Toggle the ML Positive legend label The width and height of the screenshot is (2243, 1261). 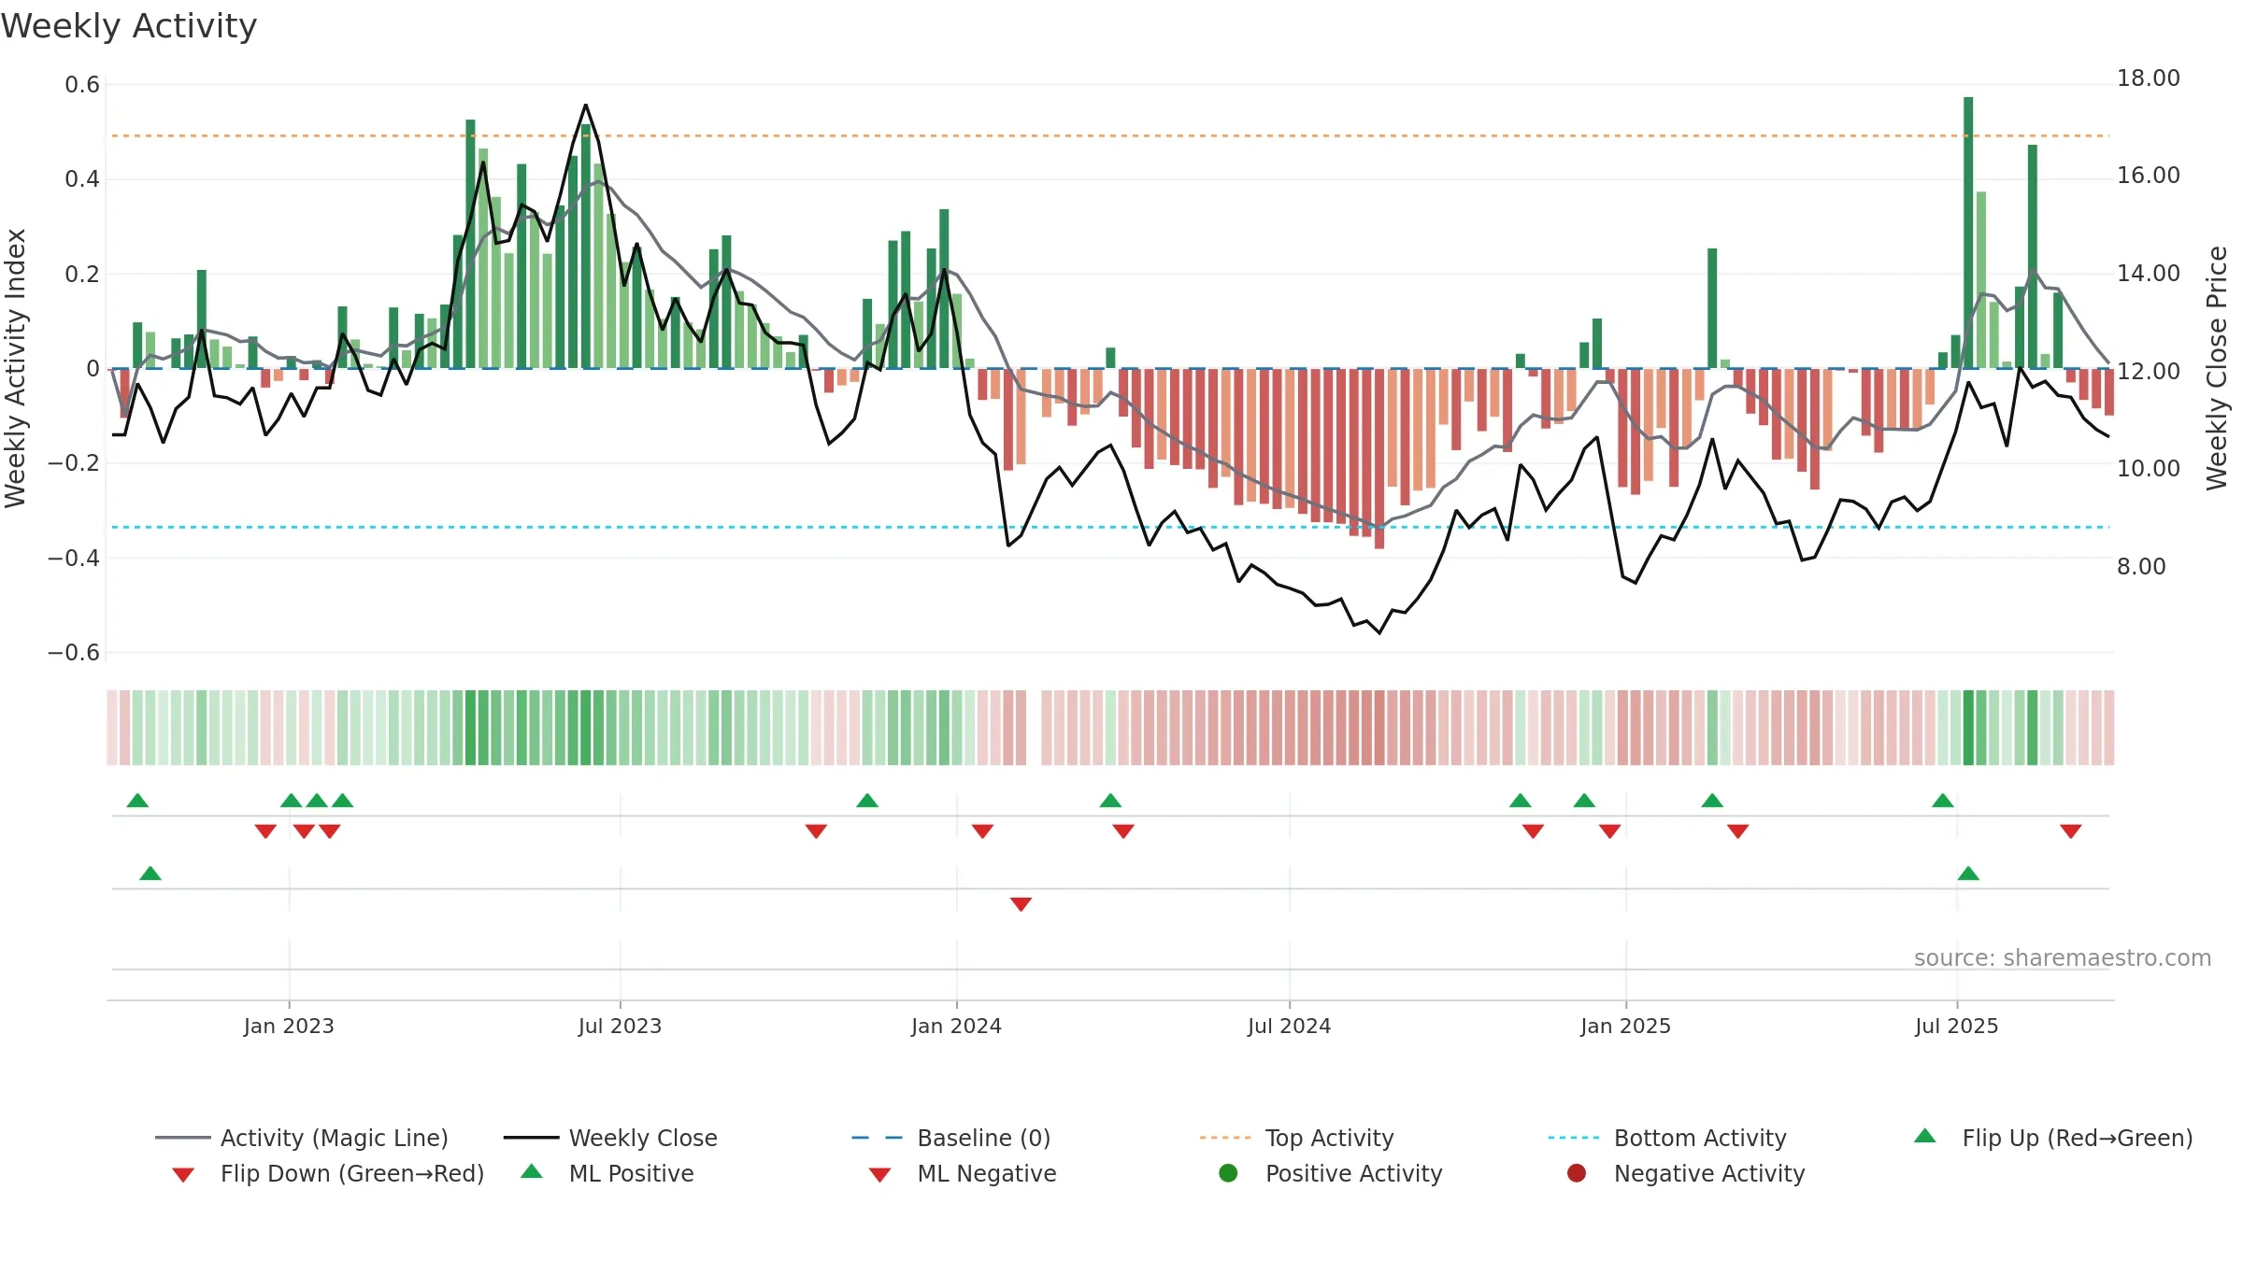pos(632,1173)
